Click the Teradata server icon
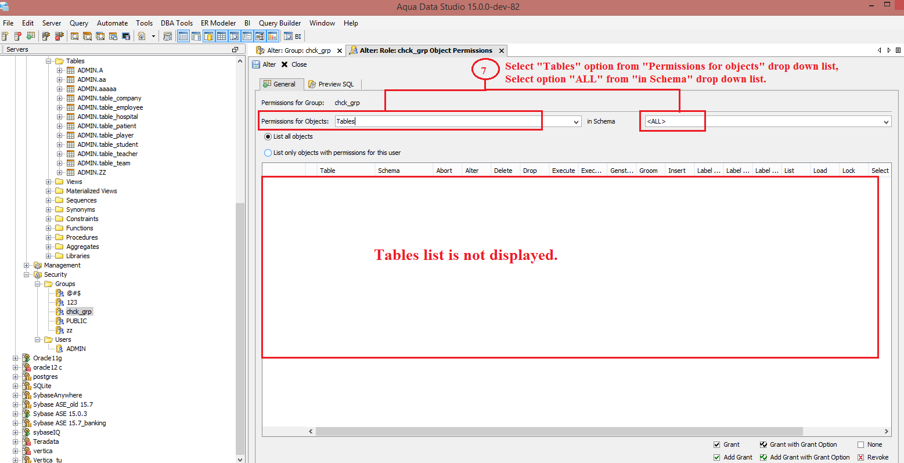The height and width of the screenshot is (463, 904). click(26, 442)
